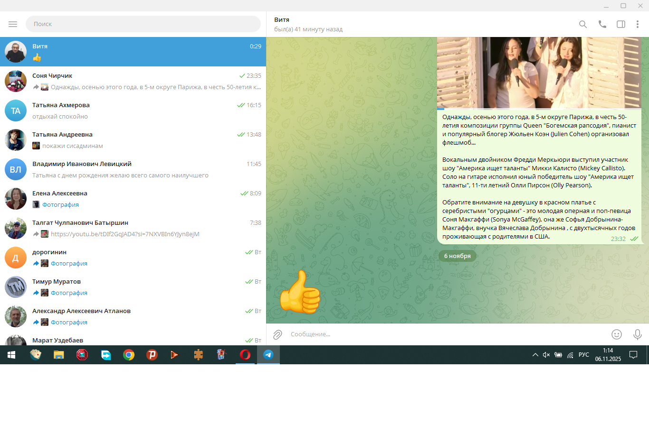Image resolution: width=649 pixels, height=425 pixels.
Task: Click Фотография preview under Александр Атланов
Action: [69, 323]
